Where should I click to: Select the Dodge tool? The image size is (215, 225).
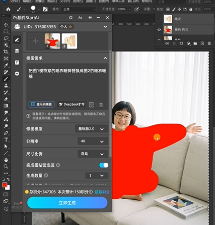[x=6, y=126]
